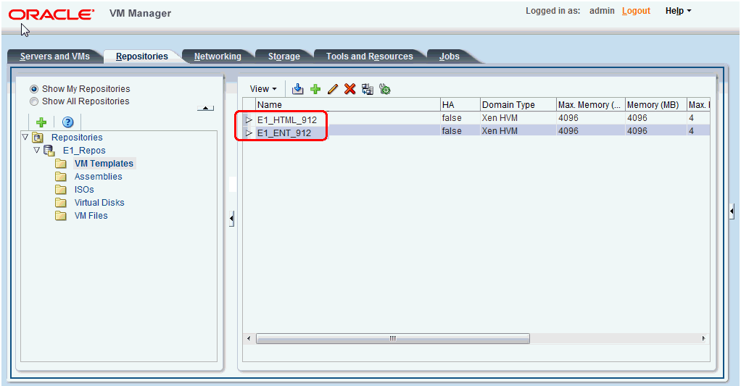
Task: Click the E1_HTML_912 template name
Action: tap(287, 120)
